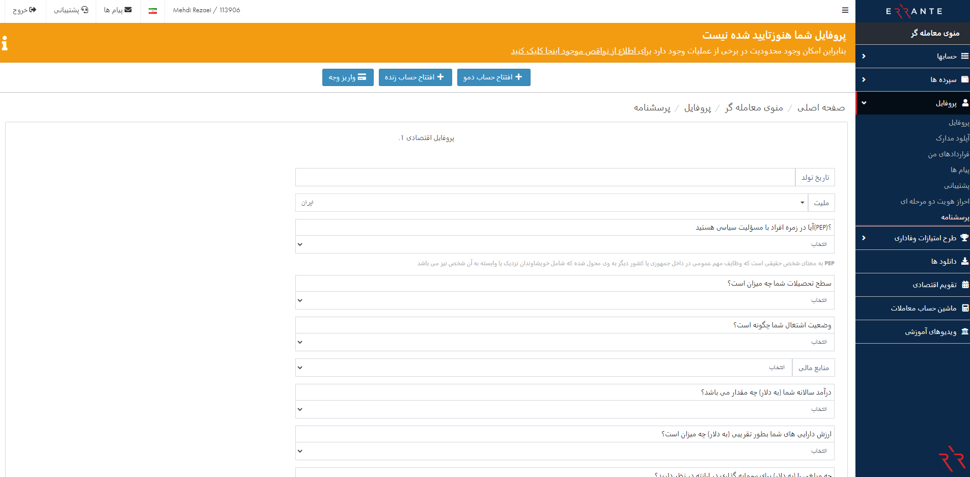This screenshot has width=970, height=477.
Task: Open the economic calendar sidebar item
Action: point(934,285)
